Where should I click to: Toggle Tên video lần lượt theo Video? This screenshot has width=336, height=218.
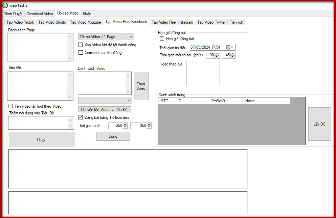tap(10, 106)
